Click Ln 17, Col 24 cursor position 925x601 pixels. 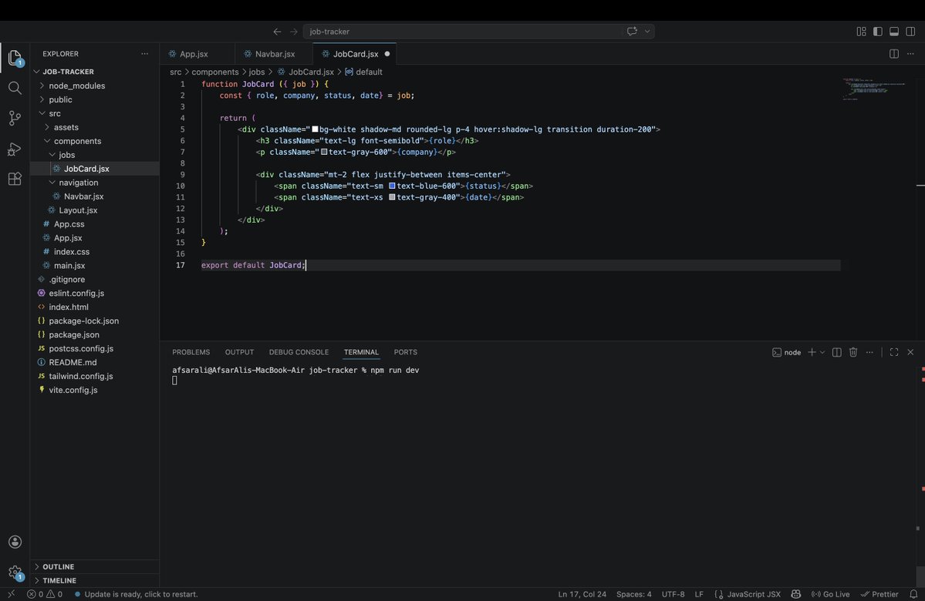pyautogui.click(x=582, y=594)
